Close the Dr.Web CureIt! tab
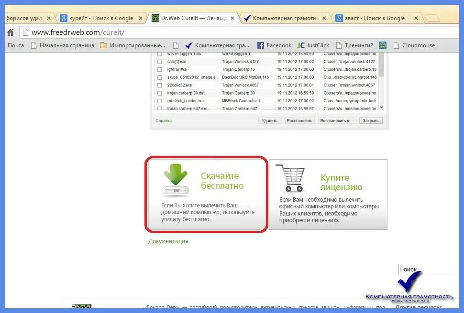This screenshot has width=464, height=313. coord(232,18)
